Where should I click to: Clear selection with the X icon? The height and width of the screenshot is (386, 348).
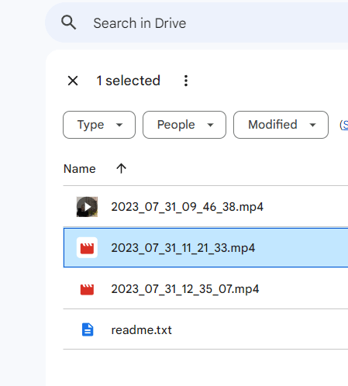tap(73, 81)
